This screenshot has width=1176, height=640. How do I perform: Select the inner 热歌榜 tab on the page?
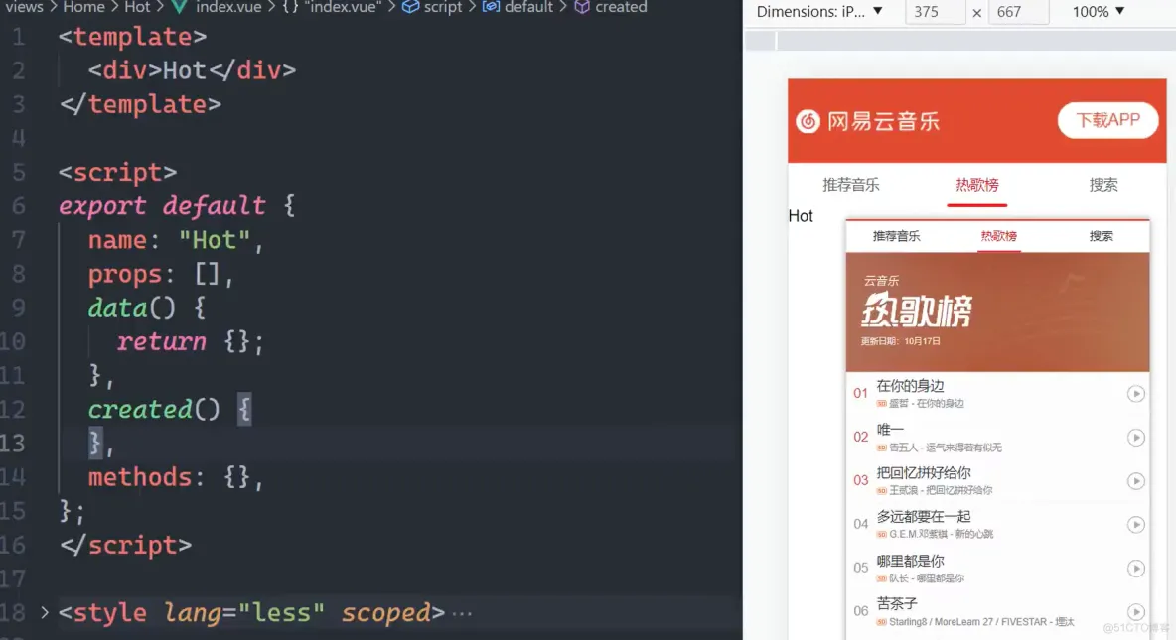(998, 237)
